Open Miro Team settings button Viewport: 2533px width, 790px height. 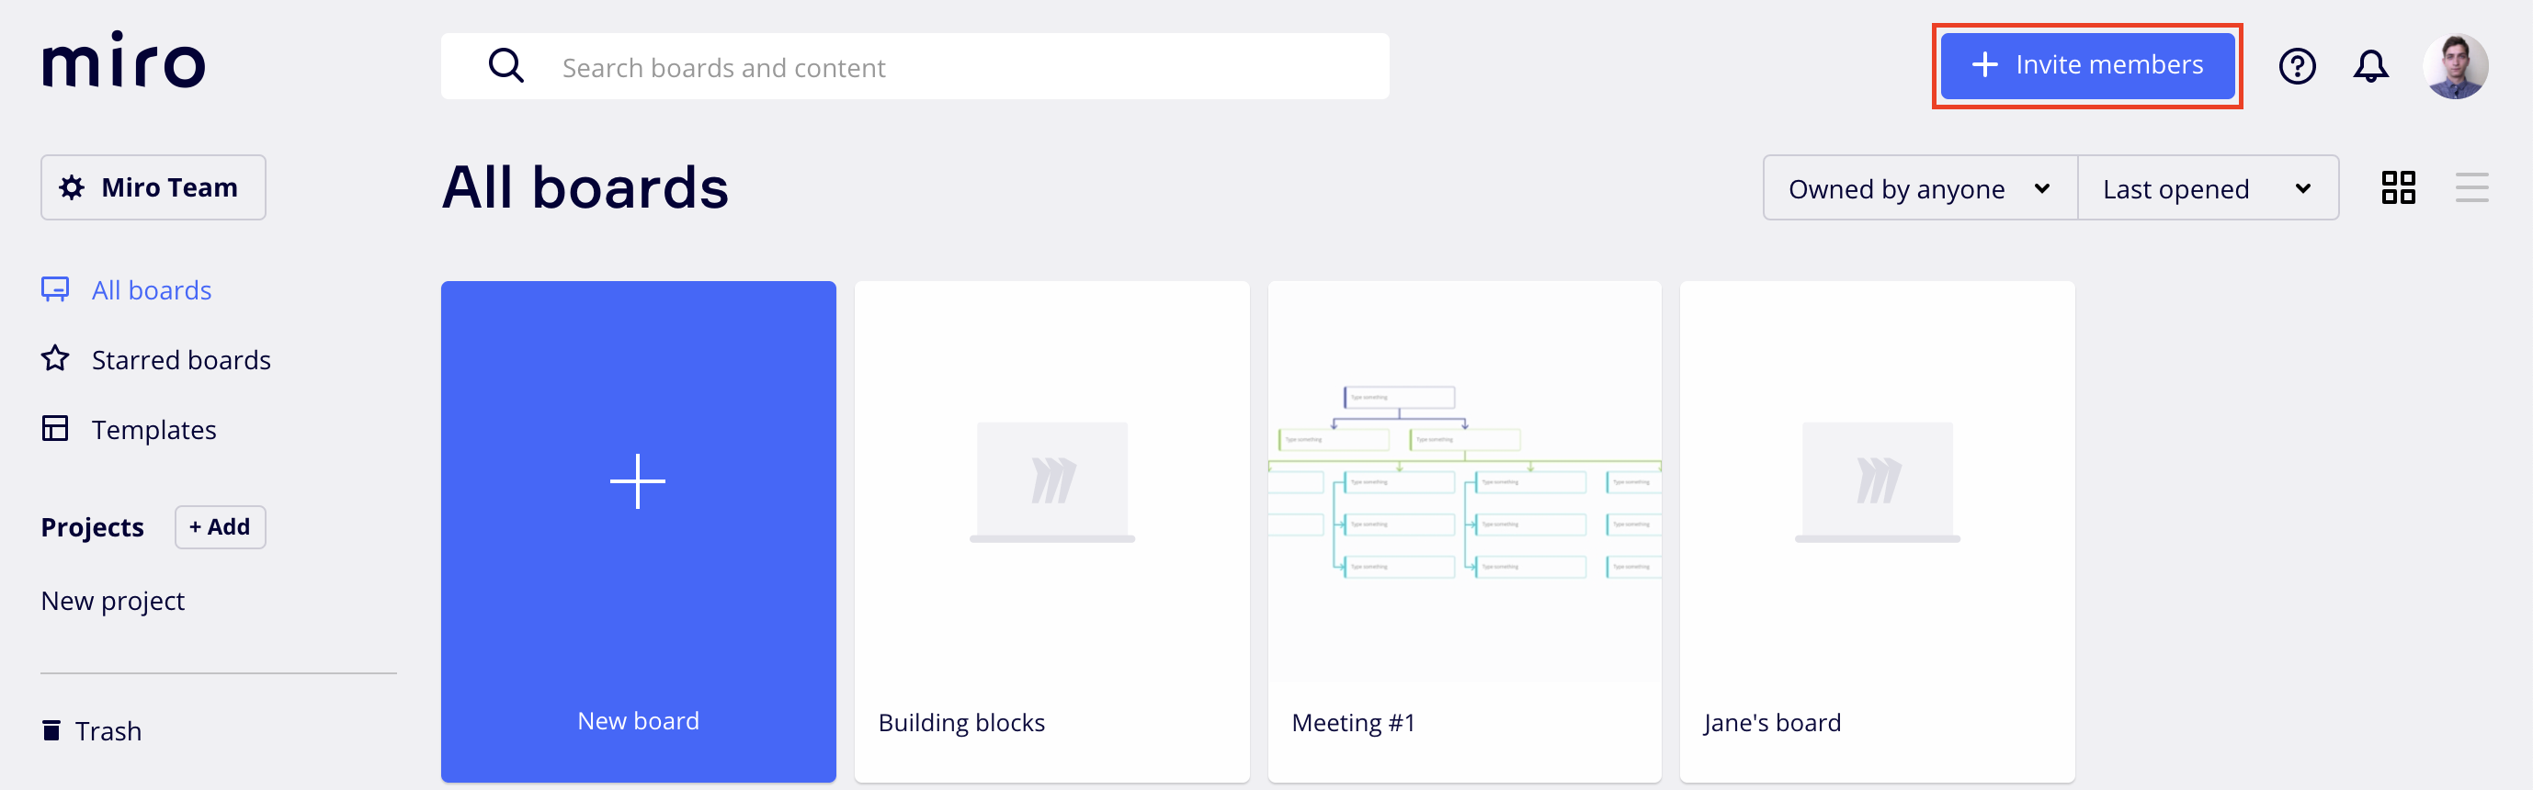coord(153,187)
